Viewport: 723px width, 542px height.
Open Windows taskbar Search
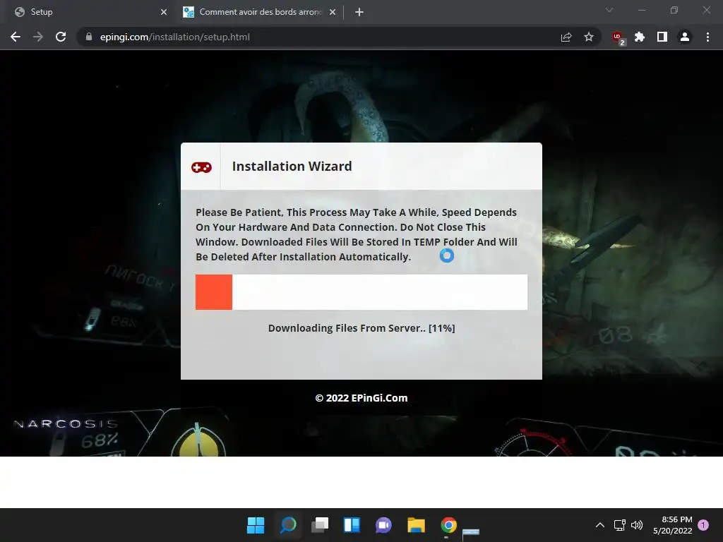(288, 525)
